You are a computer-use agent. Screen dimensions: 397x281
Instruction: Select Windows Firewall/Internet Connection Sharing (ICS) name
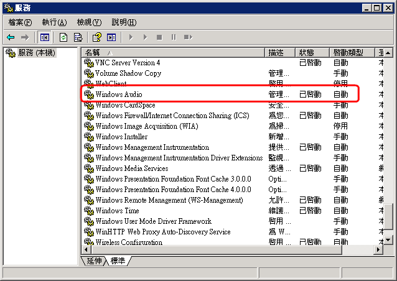coord(172,116)
